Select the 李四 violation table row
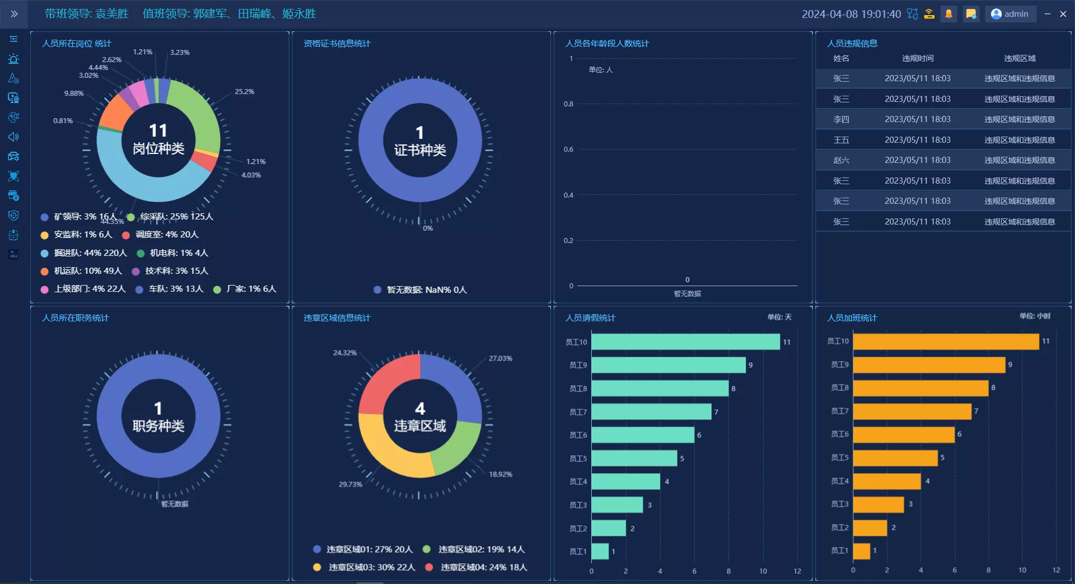Viewport: 1075px width, 584px height. point(943,119)
